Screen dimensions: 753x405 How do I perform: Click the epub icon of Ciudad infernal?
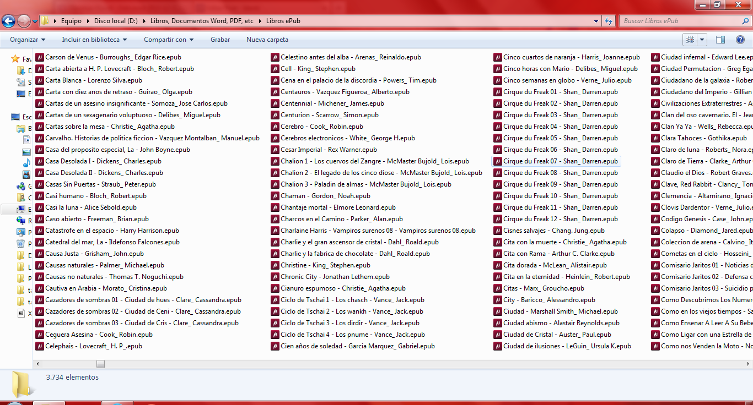pos(655,57)
